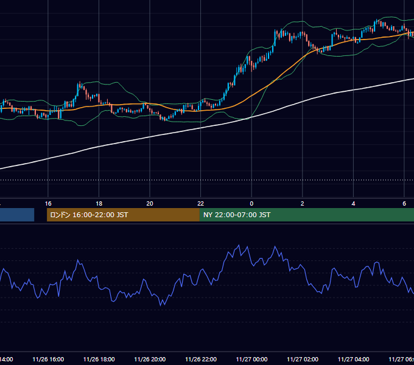Click the 11/27 02:00 date label
The width and height of the screenshot is (414, 365).
pyautogui.click(x=303, y=359)
